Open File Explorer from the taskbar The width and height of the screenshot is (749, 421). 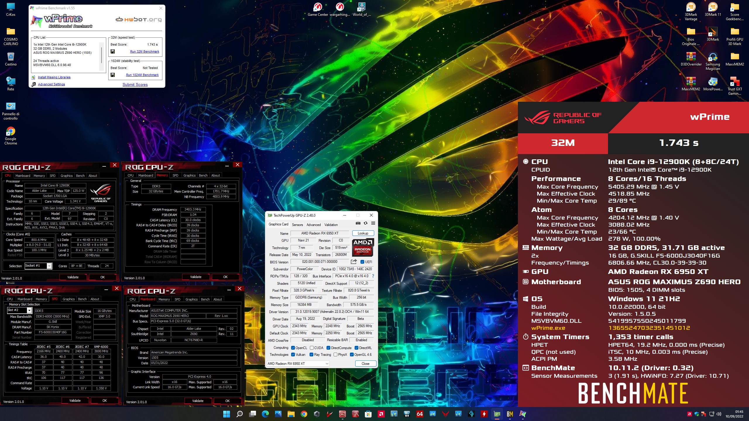click(x=291, y=414)
